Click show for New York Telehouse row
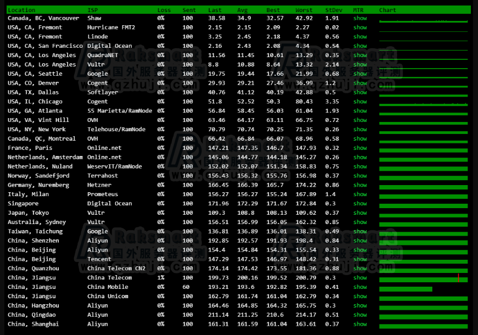 [x=360, y=129]
